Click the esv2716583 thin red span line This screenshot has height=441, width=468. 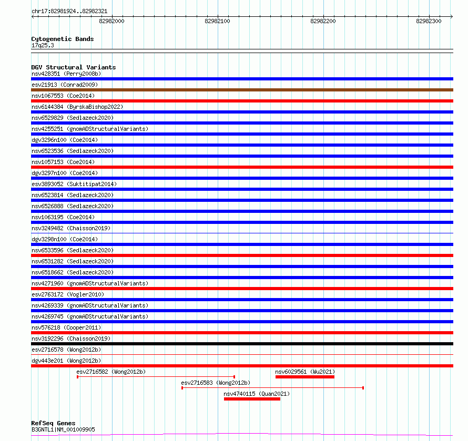coord(272,388)
